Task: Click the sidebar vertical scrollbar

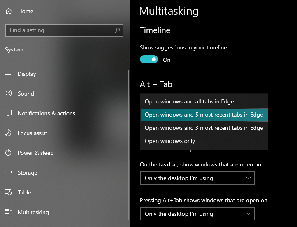Action: (129, 145)
